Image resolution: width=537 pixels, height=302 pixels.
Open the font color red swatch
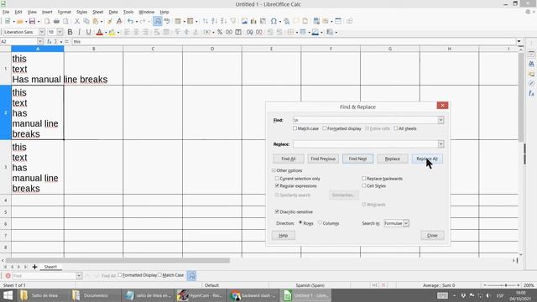tap(99, 32)
